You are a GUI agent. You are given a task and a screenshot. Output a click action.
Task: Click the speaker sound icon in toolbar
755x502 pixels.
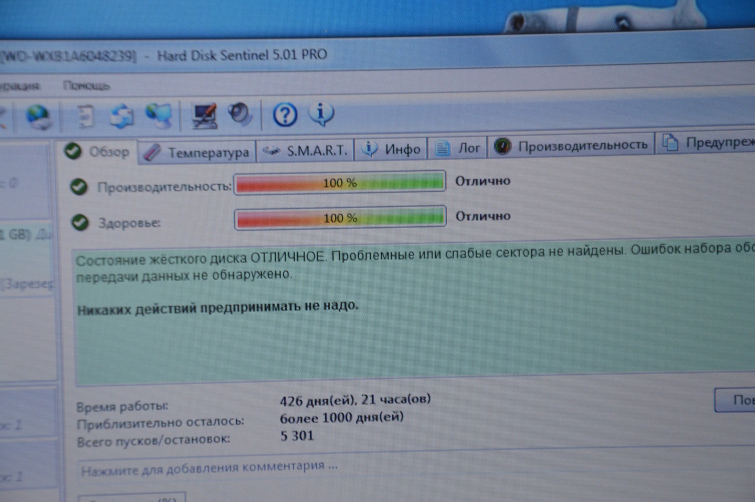(x=240, y=114)
